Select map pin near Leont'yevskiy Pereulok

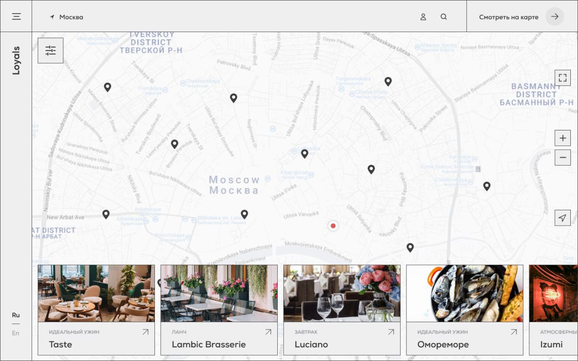[x=175, y=144]
